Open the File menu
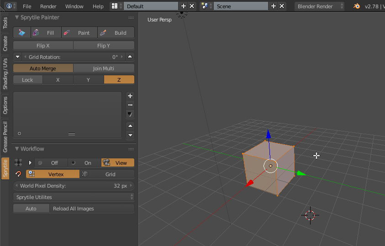The width and height of the screenshot is (385, 246). pos(27,6)
